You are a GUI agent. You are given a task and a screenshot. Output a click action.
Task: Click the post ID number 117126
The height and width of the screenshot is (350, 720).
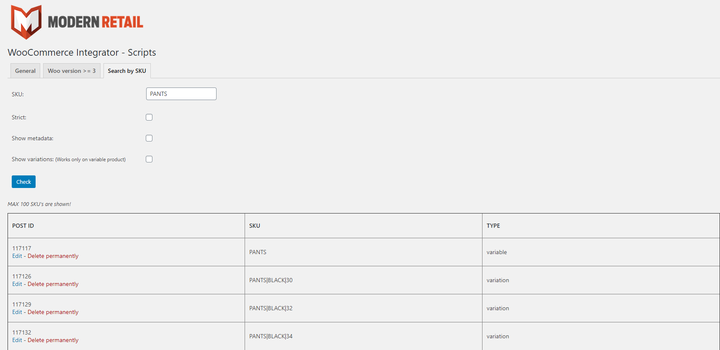click(22, 276)
